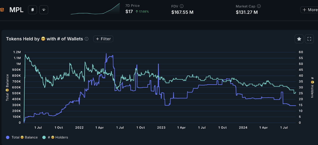The image size is (318, 145).
Task: Toggle the eye watch icon beside MPL
Action: tap(44, 10)
